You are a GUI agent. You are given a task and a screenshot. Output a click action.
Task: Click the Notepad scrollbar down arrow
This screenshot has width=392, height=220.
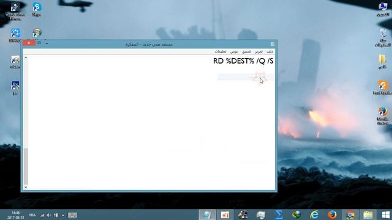pos(26,187)
